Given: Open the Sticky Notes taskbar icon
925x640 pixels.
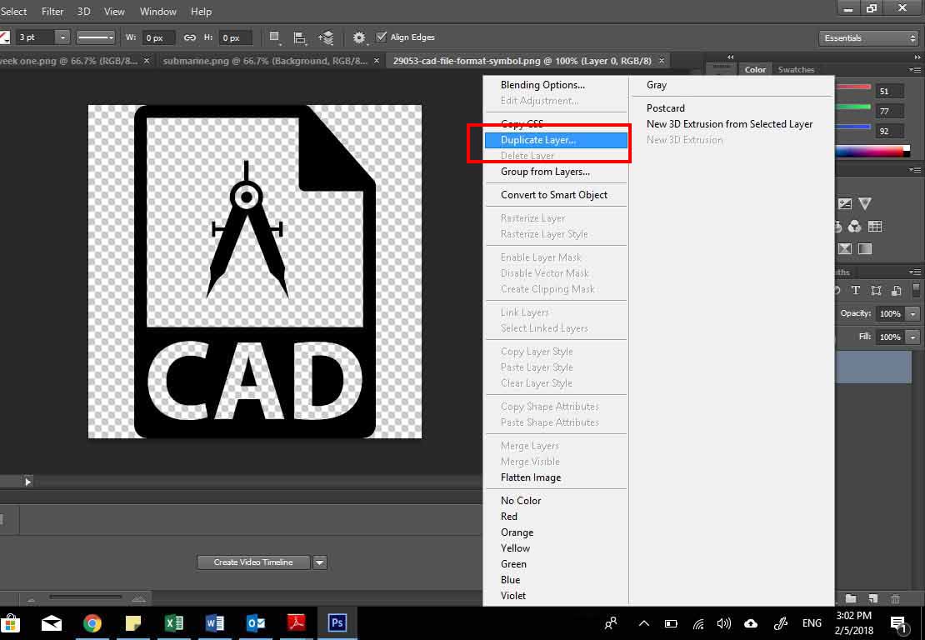Looking at the screenshot, I should [x=133, y=622].
